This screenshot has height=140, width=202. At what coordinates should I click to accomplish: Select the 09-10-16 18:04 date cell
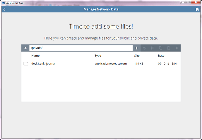[x=168, y=64]
